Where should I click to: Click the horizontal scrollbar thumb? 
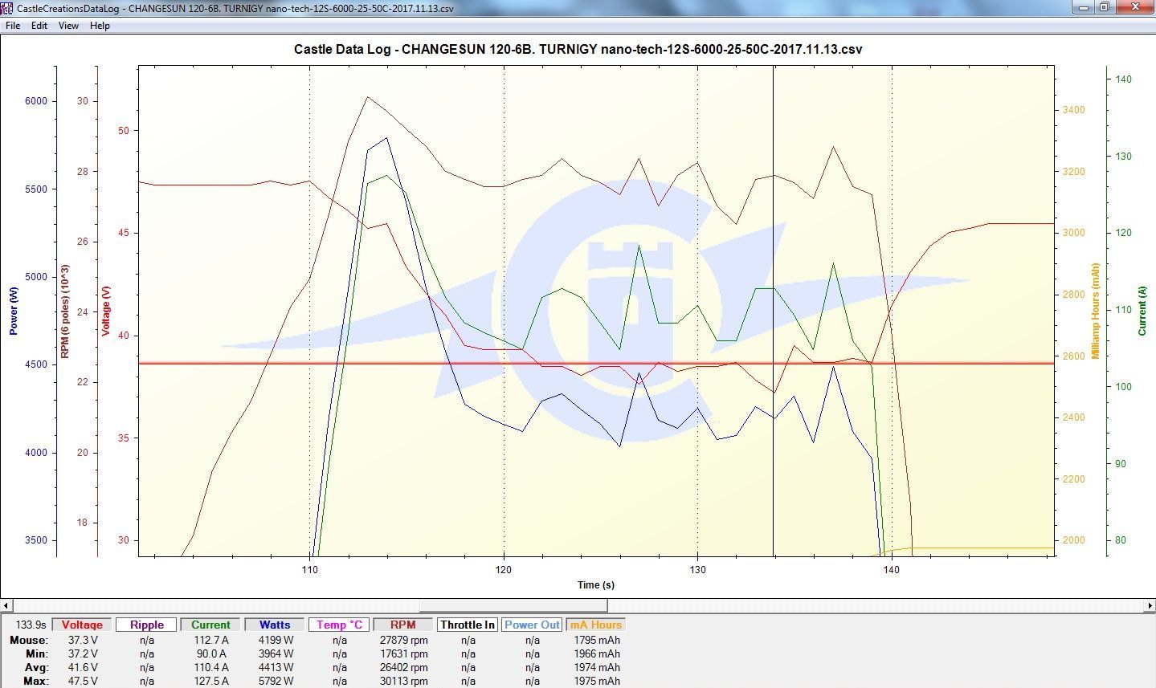tap(513, 605)
